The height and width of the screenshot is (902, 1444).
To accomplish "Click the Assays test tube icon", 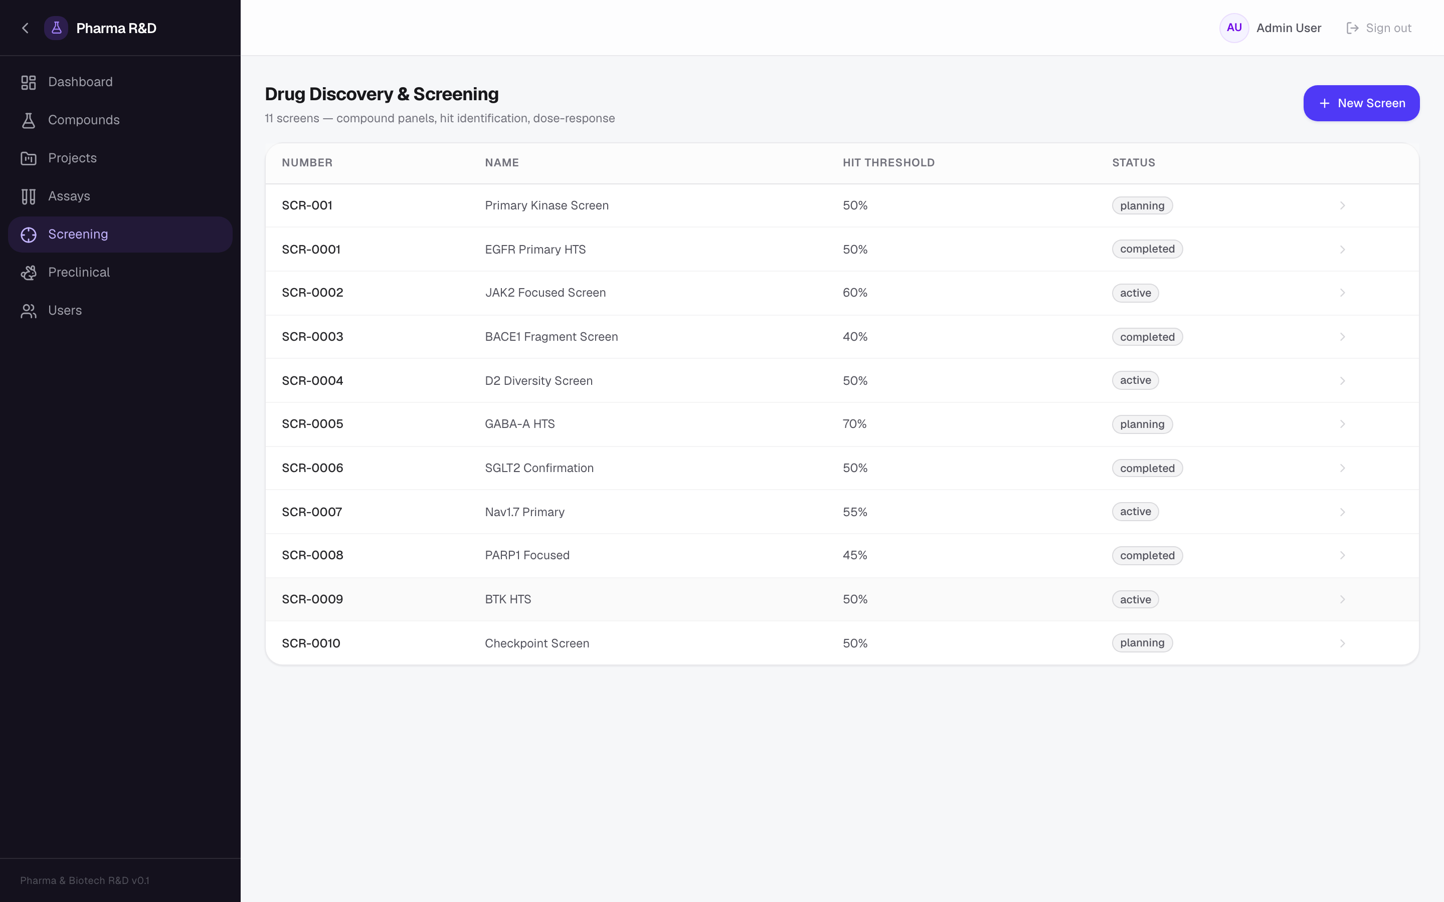I will 29,196.
